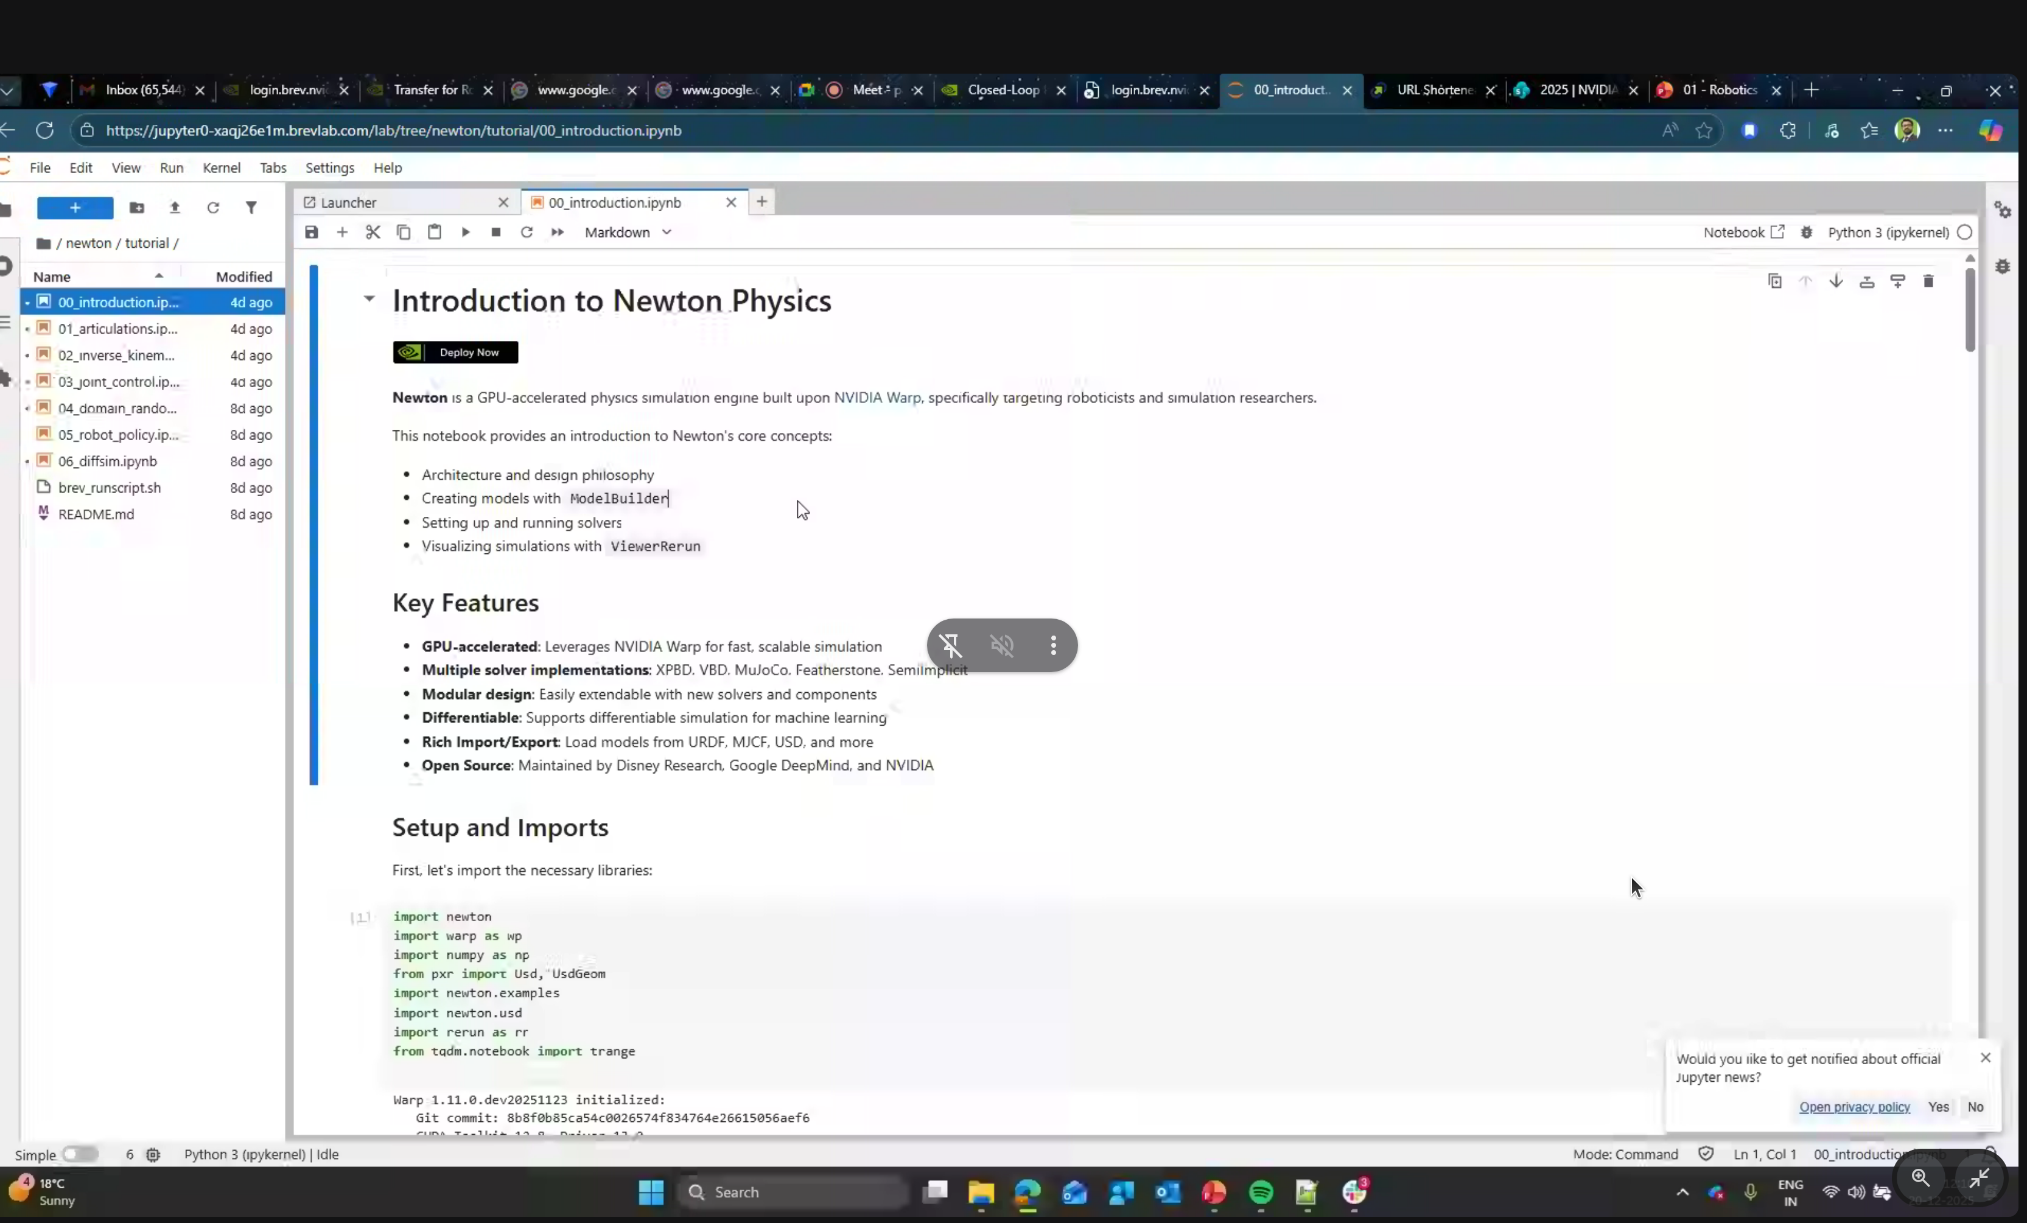Cut the selected cells
Viewport: 2027px width, 1223px height.
point(373,233)
